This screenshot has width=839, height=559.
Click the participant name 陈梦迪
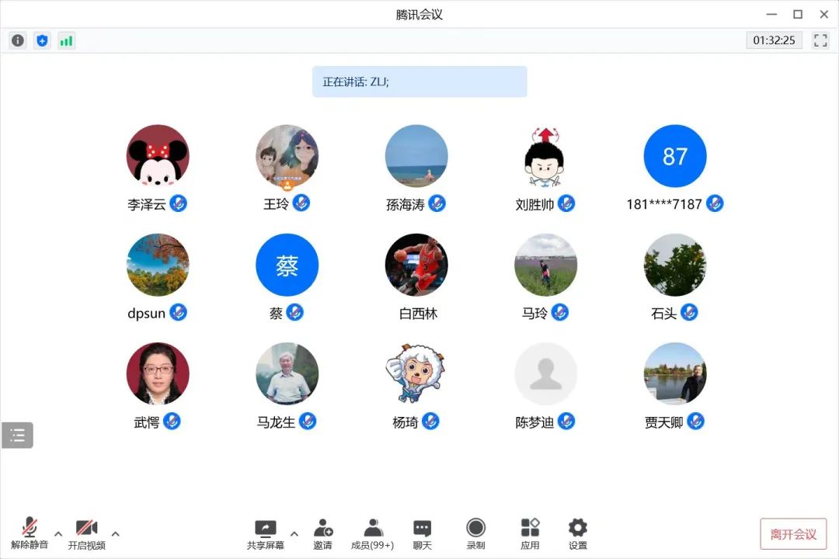click(x=534, y=422)
